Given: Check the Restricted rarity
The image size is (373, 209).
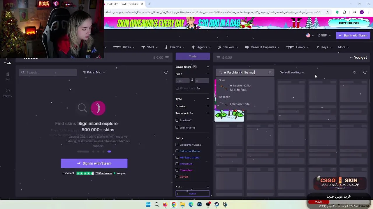Looking at the screenshot, I should [x=177, y=164].
